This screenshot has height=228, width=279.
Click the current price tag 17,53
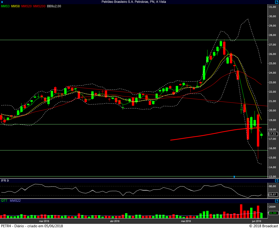273,134
